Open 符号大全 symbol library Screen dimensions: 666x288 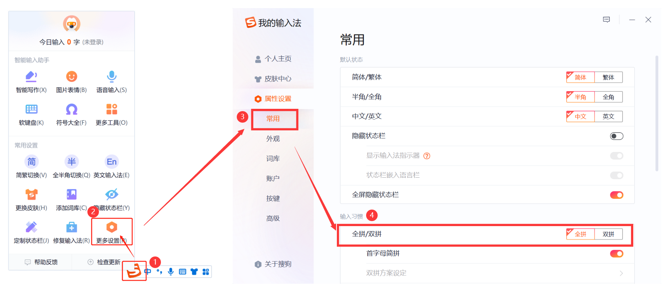click(x=71, y=110)
